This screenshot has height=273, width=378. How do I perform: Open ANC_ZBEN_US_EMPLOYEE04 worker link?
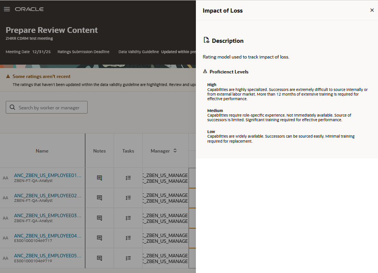click(47, 236)
